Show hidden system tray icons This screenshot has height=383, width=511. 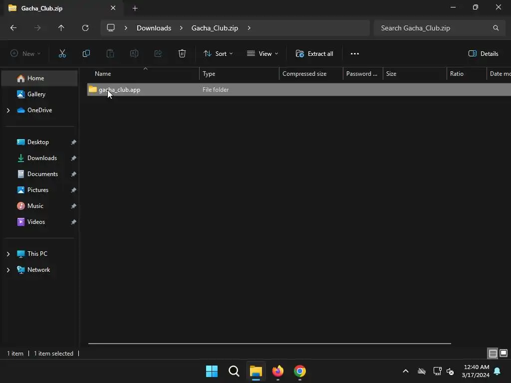[x=406, y=371]
